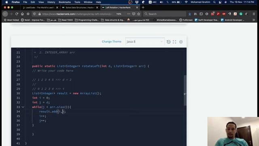Open Dropbox menu bar icon

click(137, 2)
